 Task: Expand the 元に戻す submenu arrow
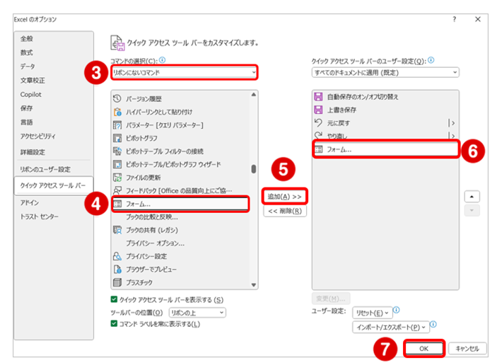point(452,123)
